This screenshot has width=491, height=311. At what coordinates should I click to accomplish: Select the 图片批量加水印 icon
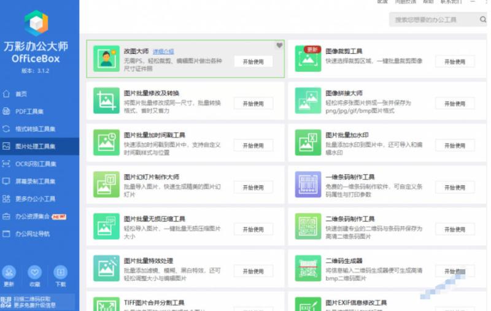coord(308,143)
